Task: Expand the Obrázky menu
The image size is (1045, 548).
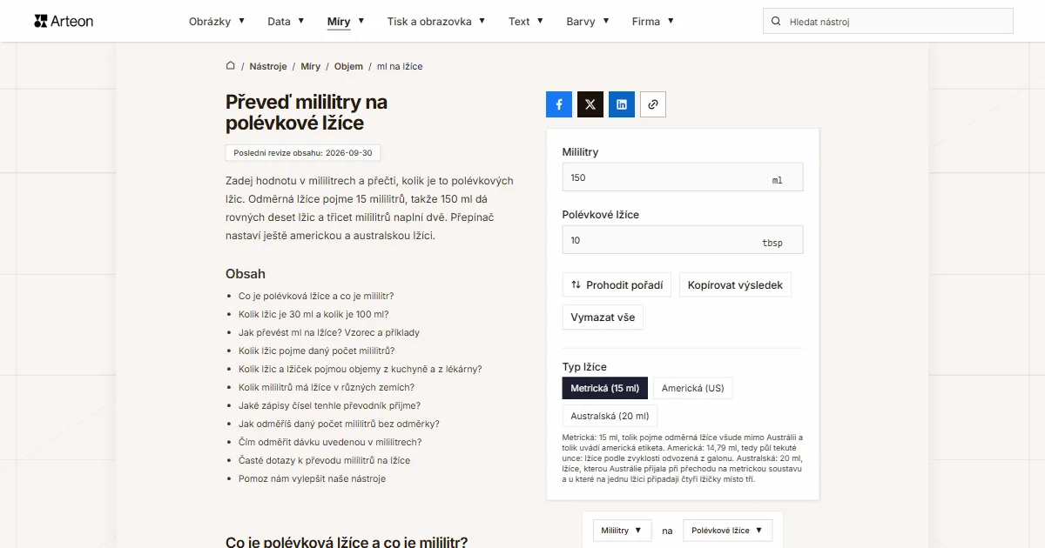Action: pos(217,22)
